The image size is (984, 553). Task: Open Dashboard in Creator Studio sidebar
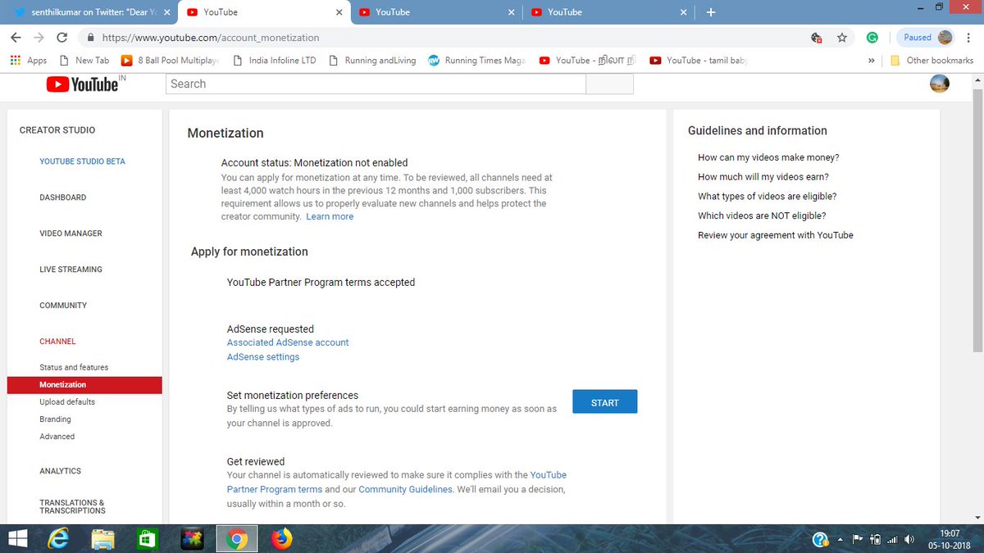click(63, 197)
